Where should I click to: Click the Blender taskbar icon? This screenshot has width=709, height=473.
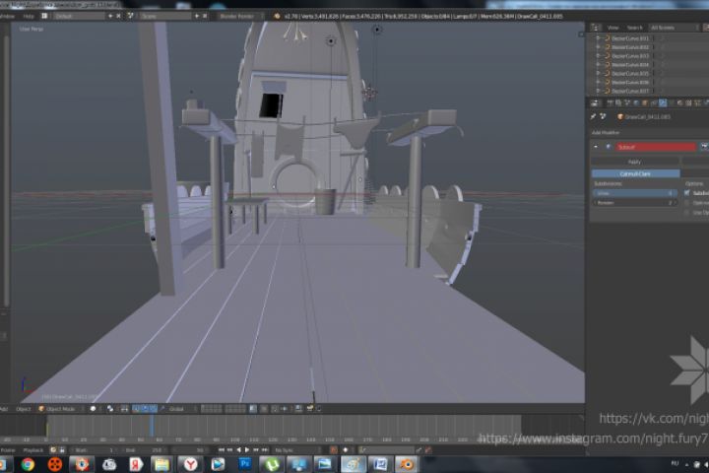(407, 464)
